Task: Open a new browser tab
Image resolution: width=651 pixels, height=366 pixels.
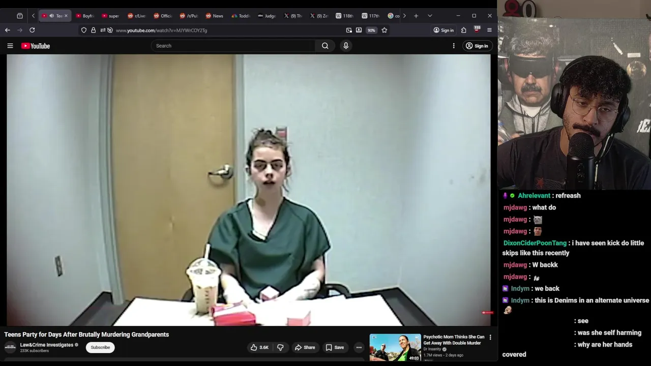Action: tap(416, 16)
